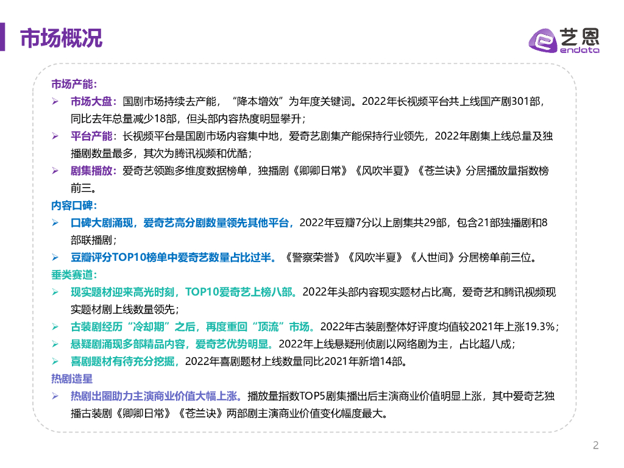Click the bold label 平台产能

[x=91, y=136]
